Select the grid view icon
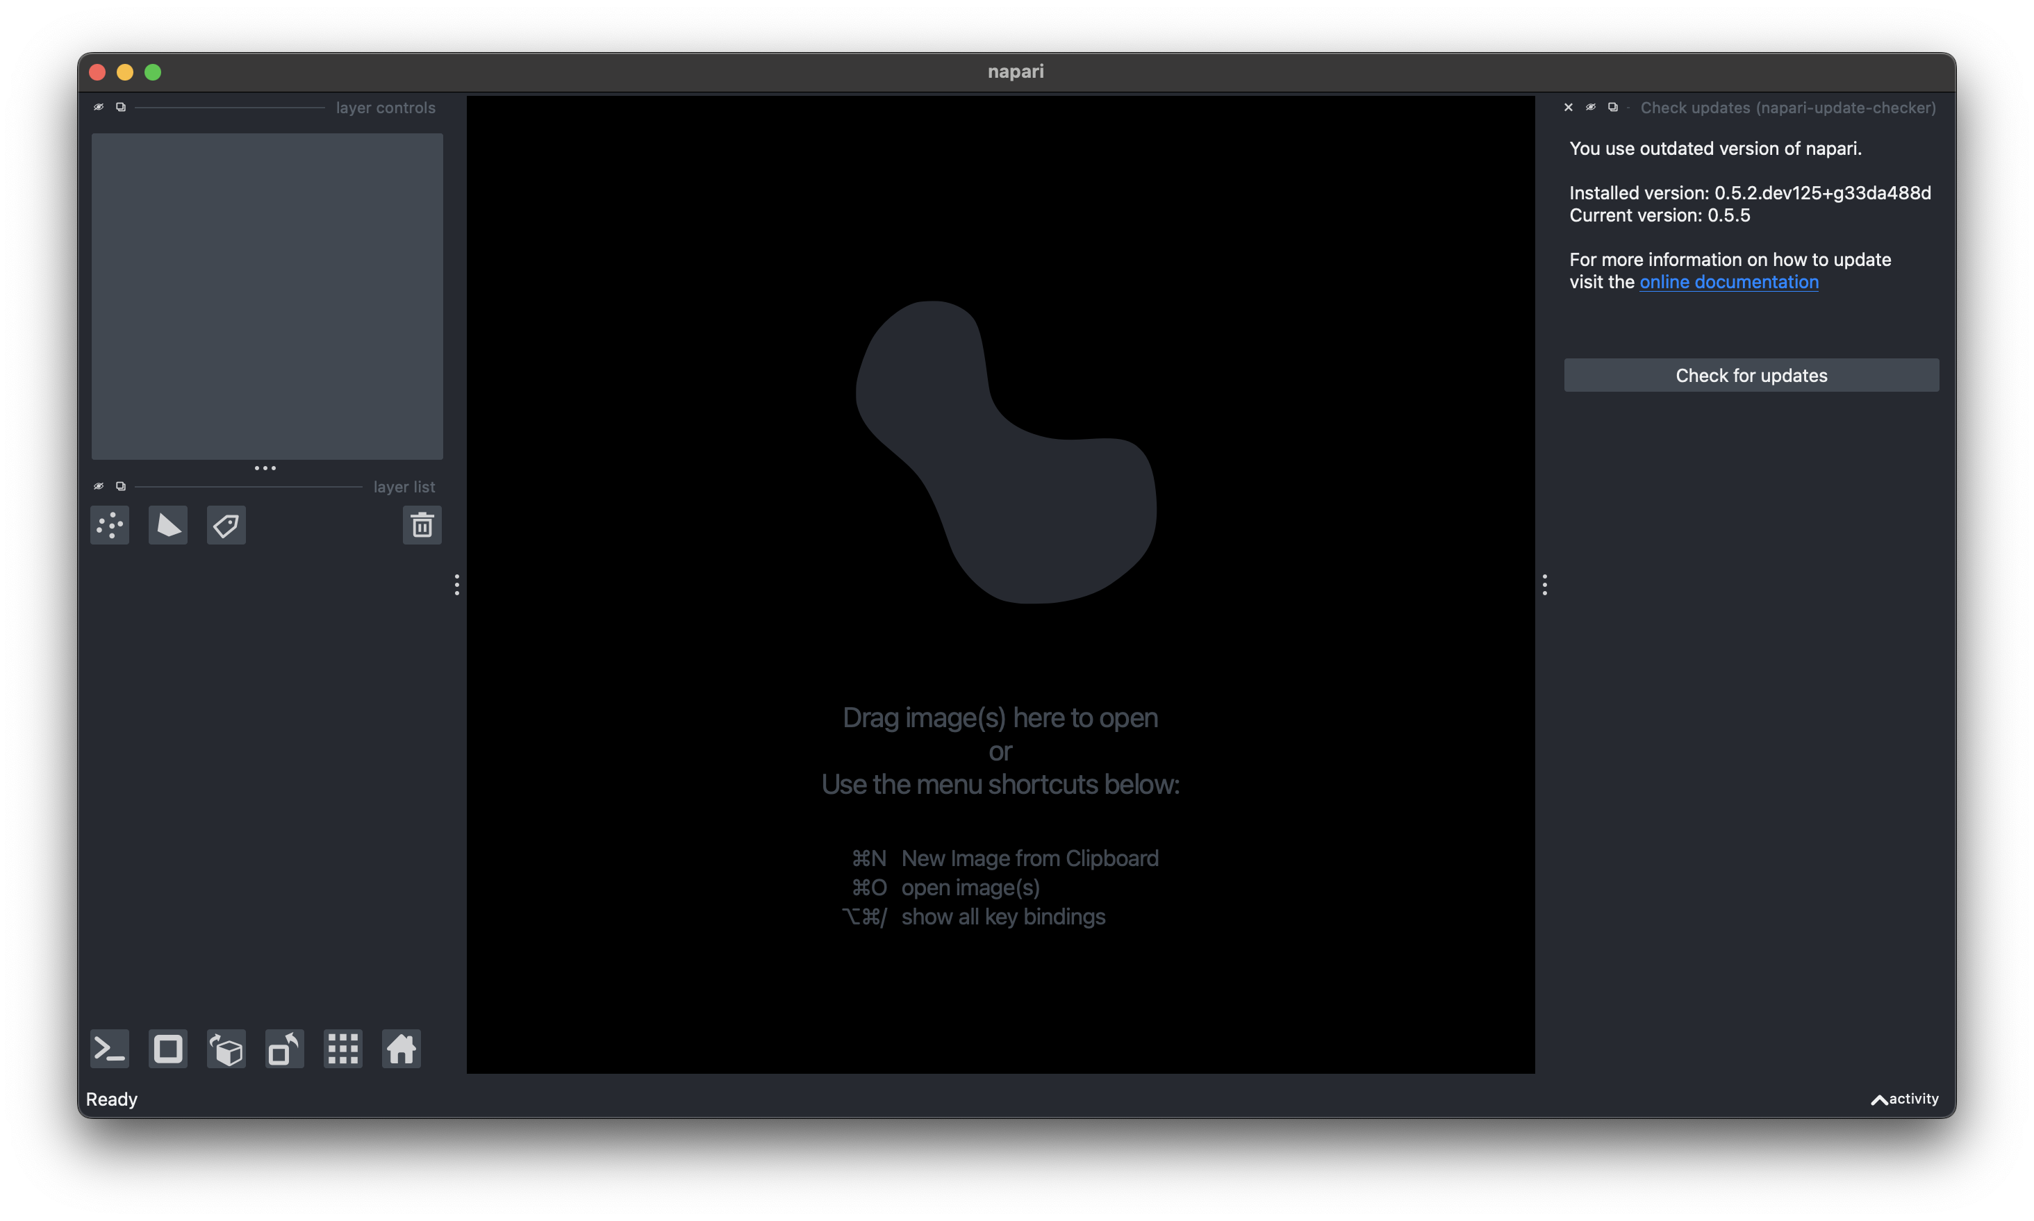This screenshot has height=1221, width=2034. click(343, 1049)
